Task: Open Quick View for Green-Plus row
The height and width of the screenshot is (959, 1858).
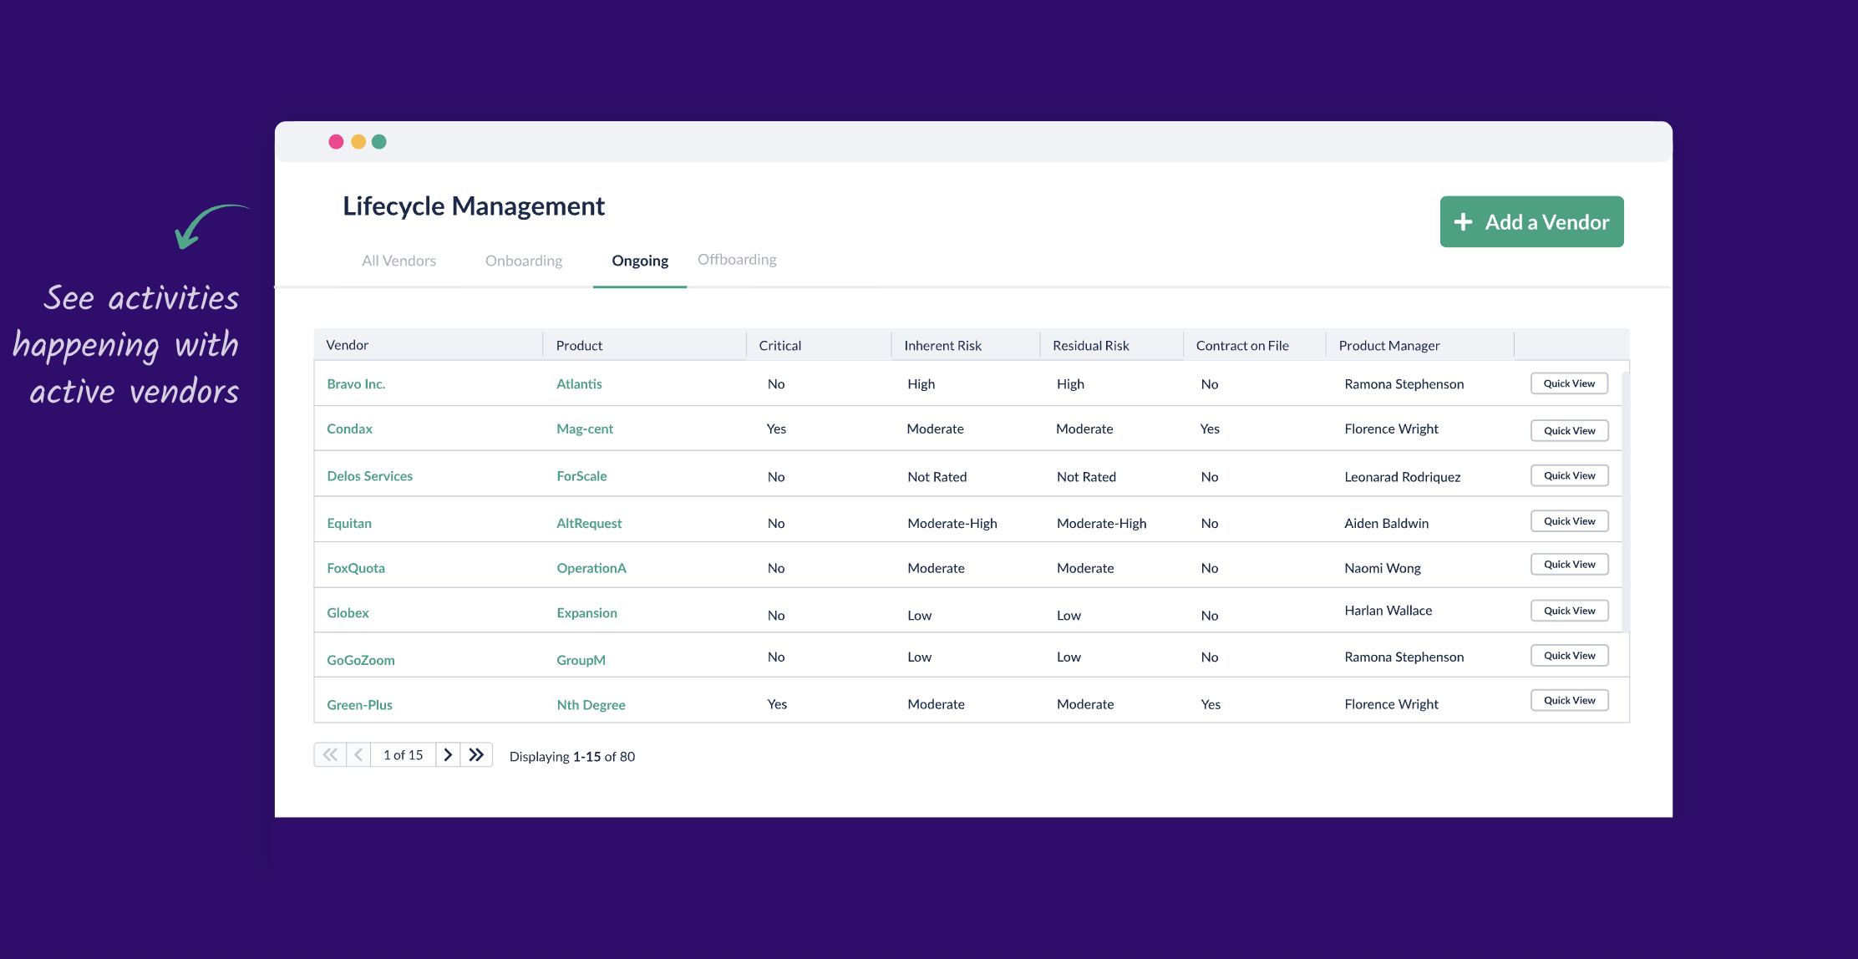Action: (1569, 700)
